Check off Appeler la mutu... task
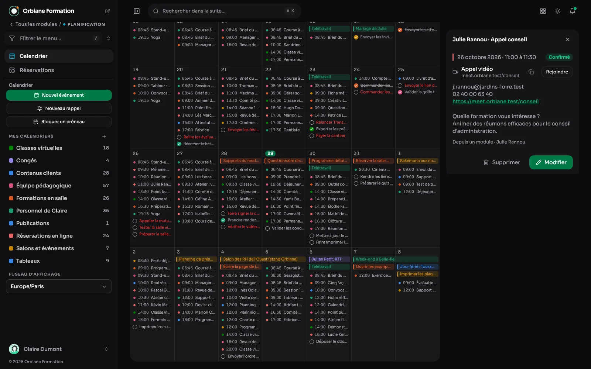 (135, 221)
